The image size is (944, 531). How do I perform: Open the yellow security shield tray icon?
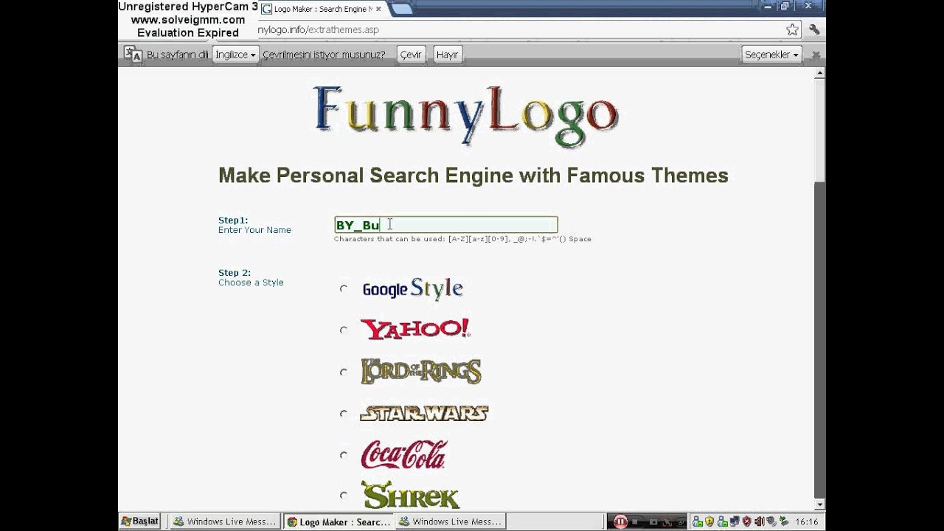pos(709,521)
